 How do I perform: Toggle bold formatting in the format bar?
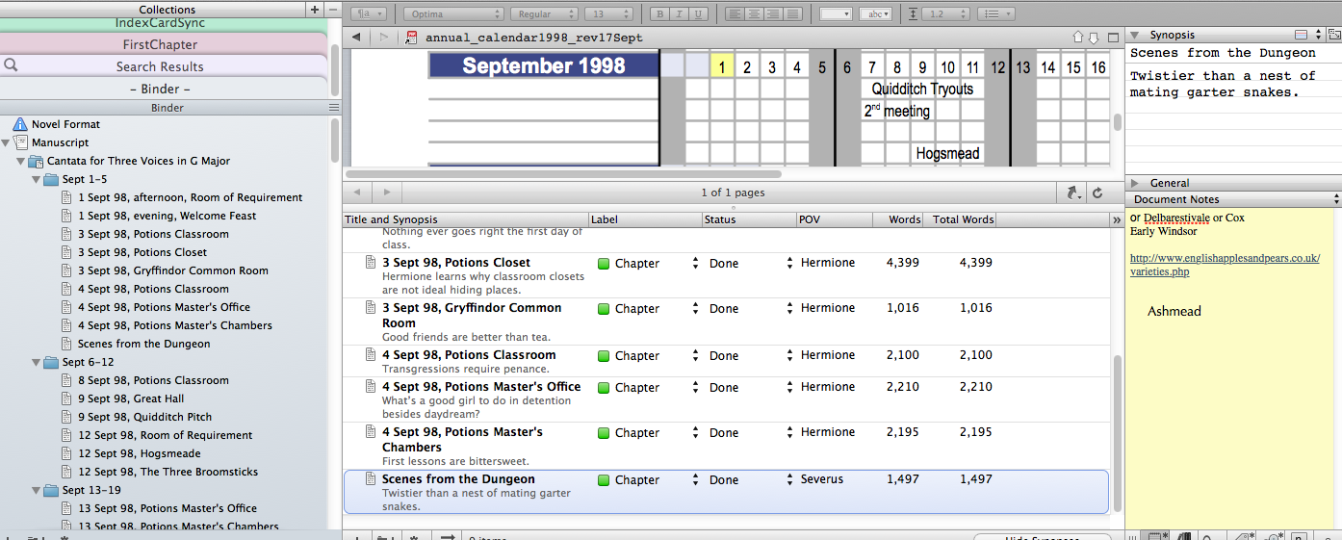click(659, 13)
